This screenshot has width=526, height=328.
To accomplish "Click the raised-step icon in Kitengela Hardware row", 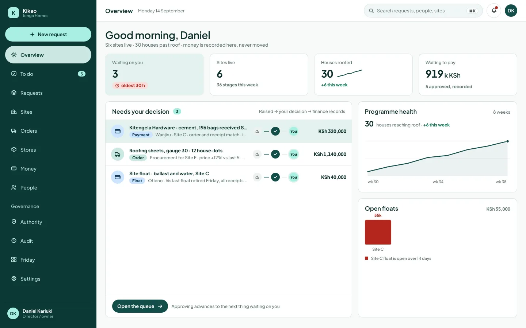I will pos(257,131).
